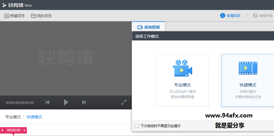Check 下次启动时不再显示此提示 checkbox
Image resolution: width=274 pixels, height=136 pixels.
(137, 126)
